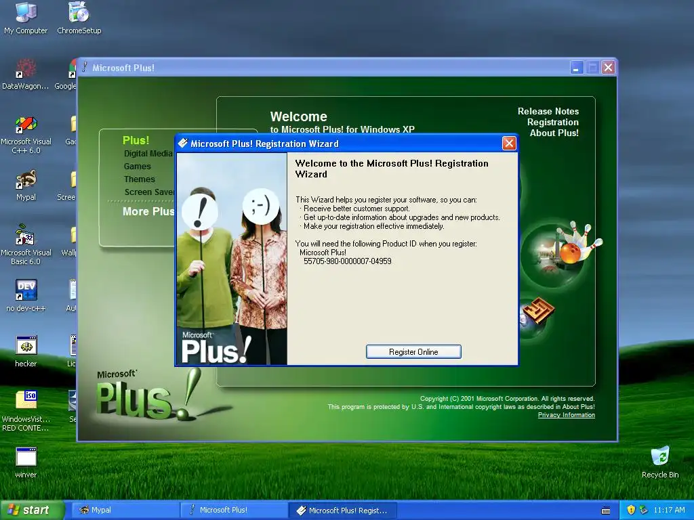Screen dimensions: 694x520
Task: Click the Registration Wizard title bar icon
Action: click(183, 144)
